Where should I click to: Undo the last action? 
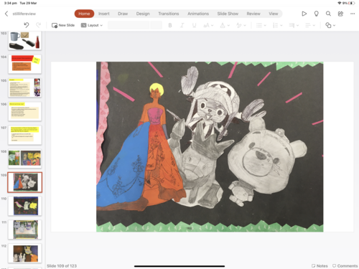[x=27, y=25]
